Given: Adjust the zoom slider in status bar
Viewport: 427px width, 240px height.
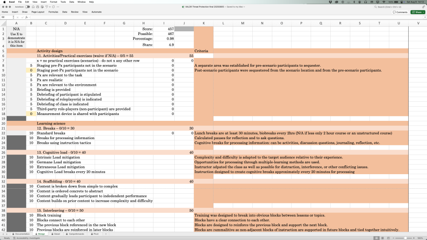Looking at the screenshot, I should coord(405,238).
